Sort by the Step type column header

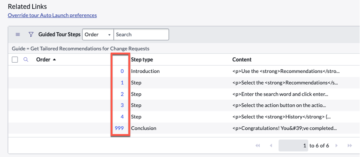pyautogui.click(x=142, y=60)
